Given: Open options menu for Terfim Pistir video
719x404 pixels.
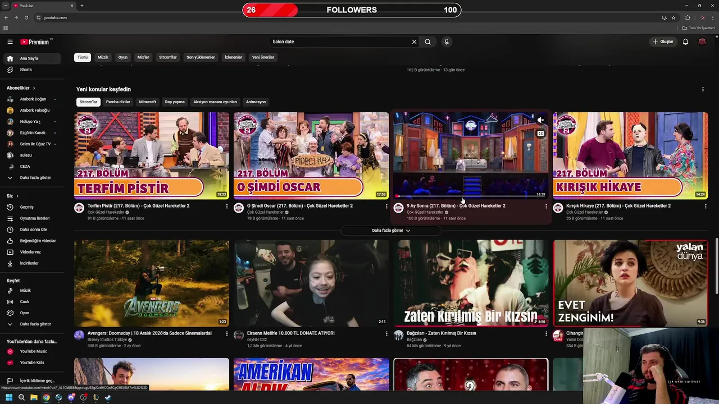Looking at the screenshot, I should pos(227,206).
